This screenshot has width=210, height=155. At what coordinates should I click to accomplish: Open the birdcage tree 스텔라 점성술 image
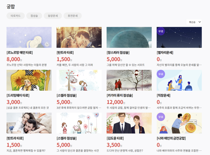coord(79,80)
